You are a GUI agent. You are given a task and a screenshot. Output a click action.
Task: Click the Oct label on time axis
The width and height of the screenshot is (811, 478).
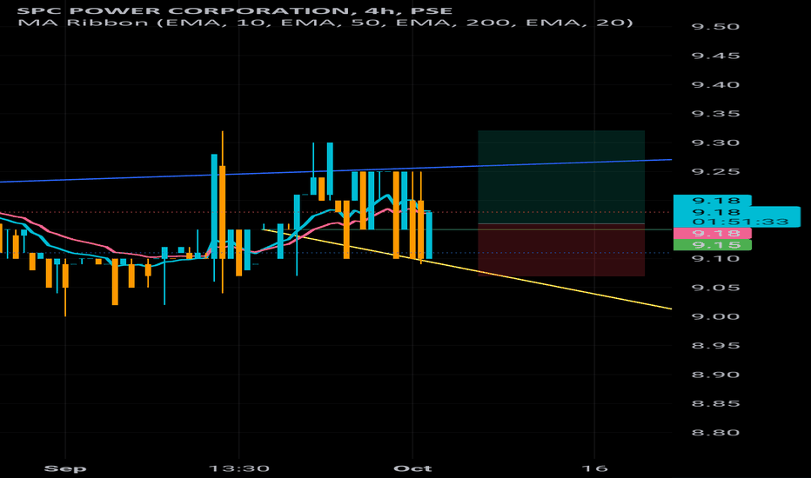(x=412, y=468)
